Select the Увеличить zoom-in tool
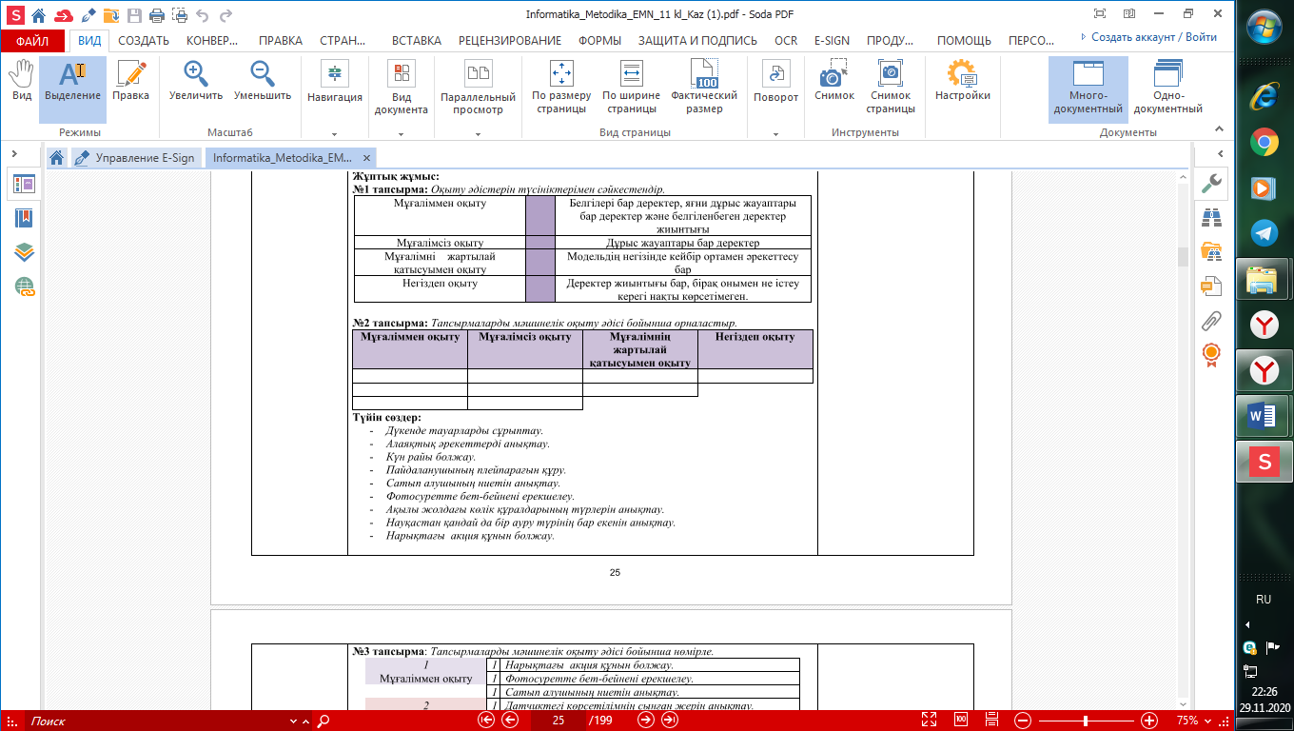1294x731 pixels. (x=196, y=82)
